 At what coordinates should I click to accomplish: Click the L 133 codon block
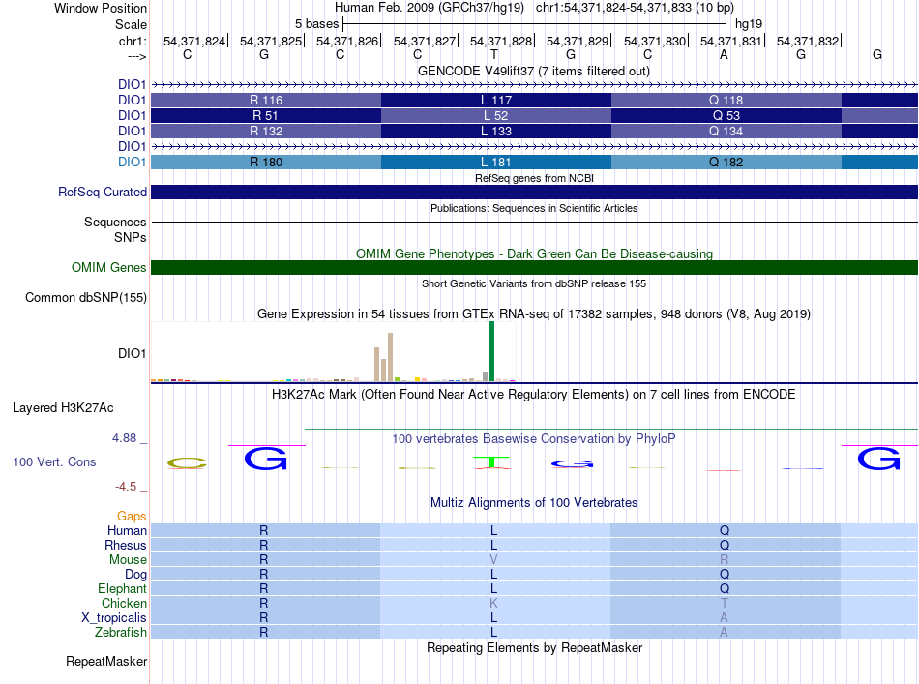496,131
